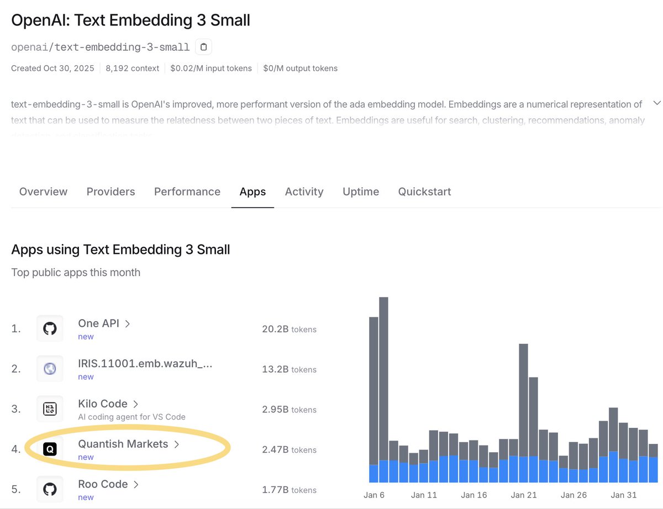Click the 2.95B tokens value
663x509 pixels.
(x=289, y=410)
